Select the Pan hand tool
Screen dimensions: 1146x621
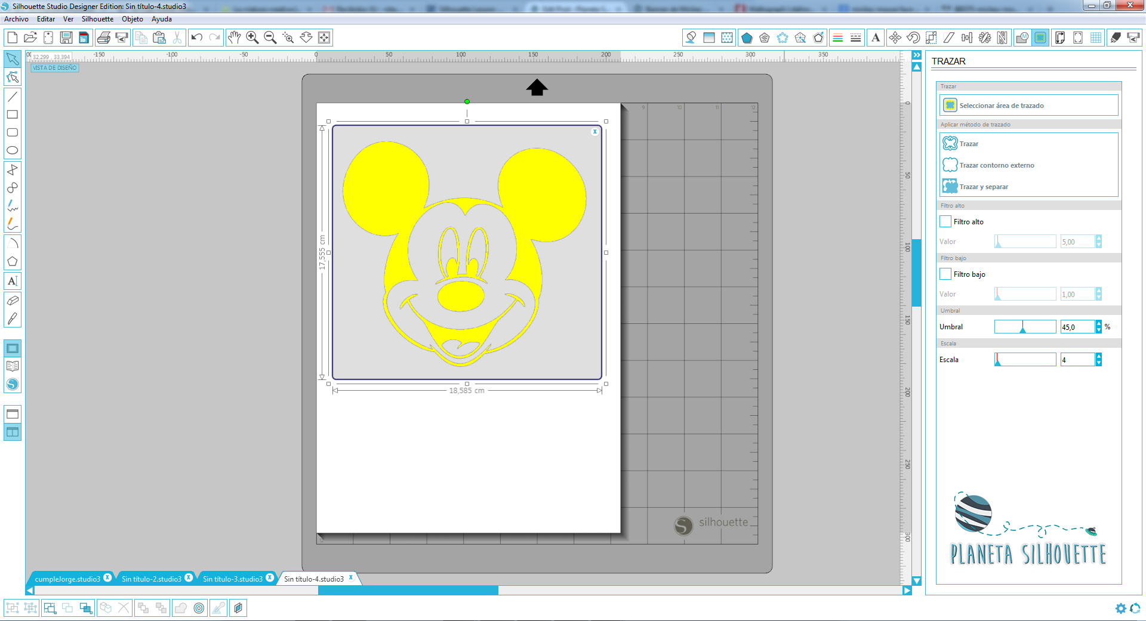point(234,38)
